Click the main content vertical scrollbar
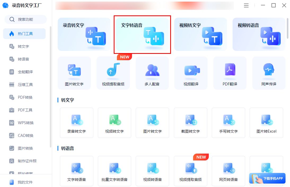 tap(288, 28)
